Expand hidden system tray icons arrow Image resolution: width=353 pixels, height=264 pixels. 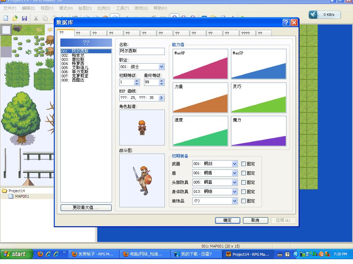pos(296,254)
